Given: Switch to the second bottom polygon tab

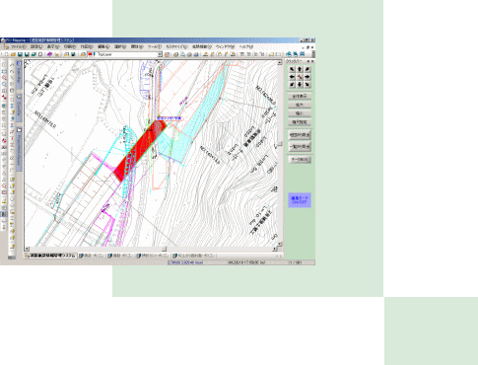Looking at the screenshot, I should 92,255.
